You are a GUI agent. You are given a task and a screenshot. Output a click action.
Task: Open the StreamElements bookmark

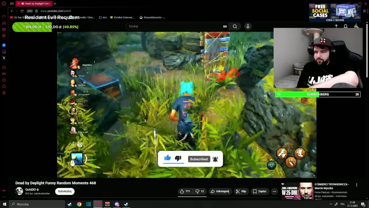152,17
